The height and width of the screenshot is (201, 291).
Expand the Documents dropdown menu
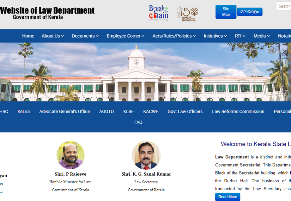click(85, 36)
